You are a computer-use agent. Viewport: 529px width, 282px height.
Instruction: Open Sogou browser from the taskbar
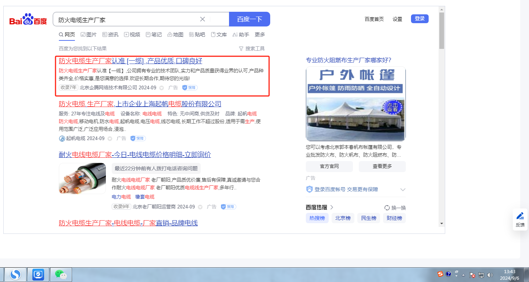15,275
